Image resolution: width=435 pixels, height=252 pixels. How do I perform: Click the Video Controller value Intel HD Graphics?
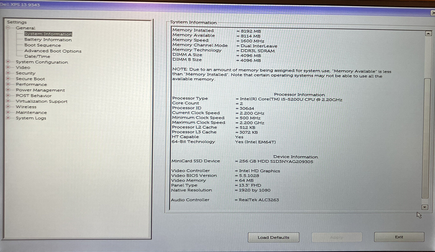(x=259, y=171)
